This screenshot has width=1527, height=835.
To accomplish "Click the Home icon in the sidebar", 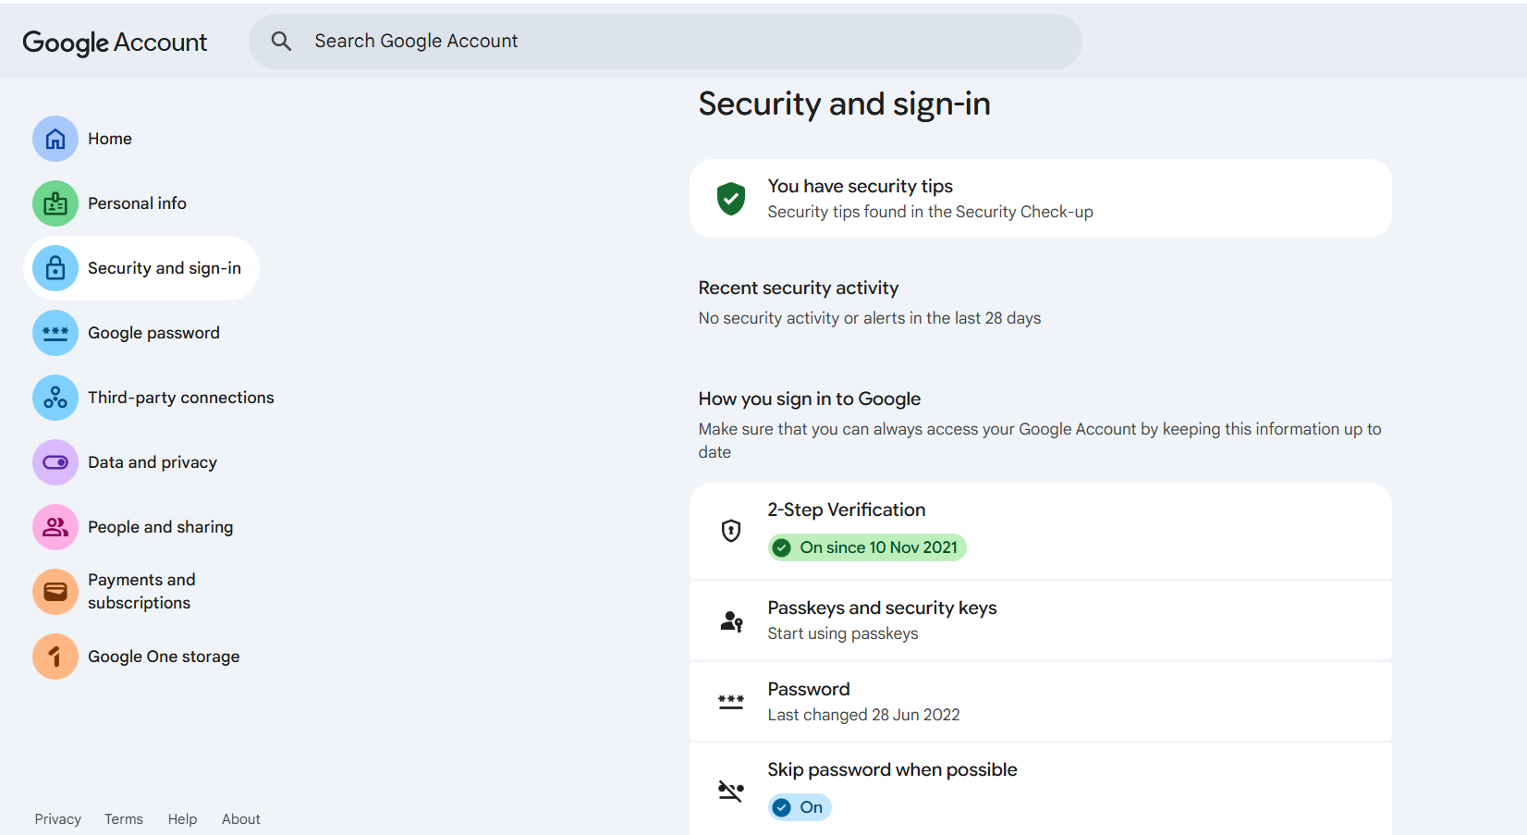I will pos(55,138).
